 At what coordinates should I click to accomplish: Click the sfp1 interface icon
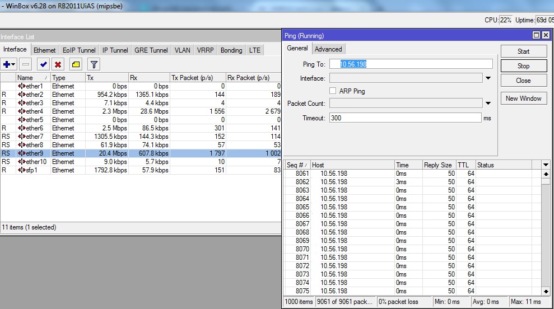coord(21,170)
